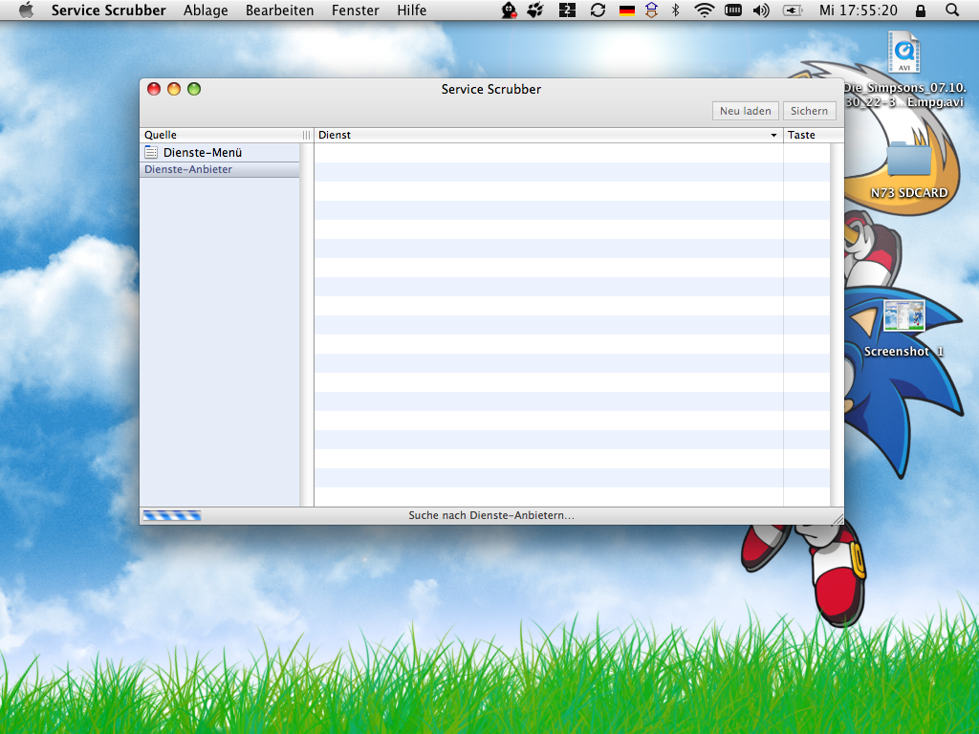Select the N73 SDCARD folder icon
The image size is (979, 734).
pos(909,160)
